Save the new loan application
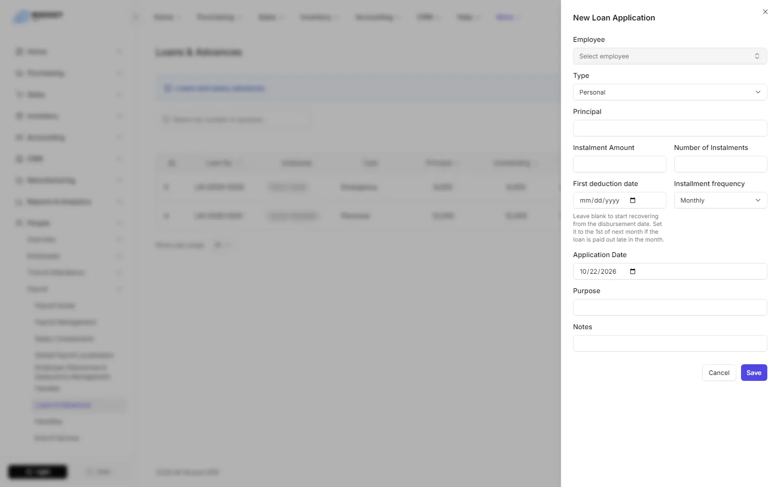This screenshot has height=487, width=779. click(x=754, y=373)
